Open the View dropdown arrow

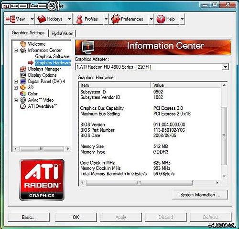click(32, 19)
